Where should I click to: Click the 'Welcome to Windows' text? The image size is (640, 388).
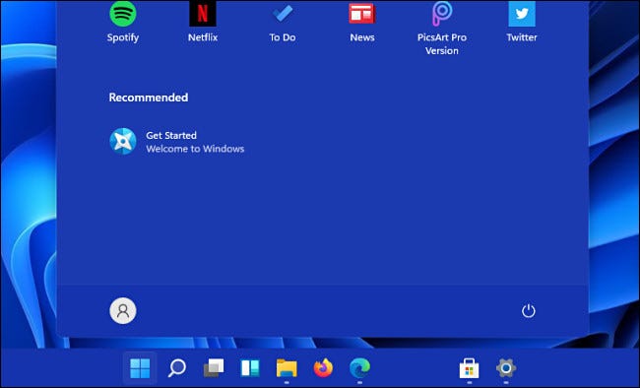[x=195, y=149]
